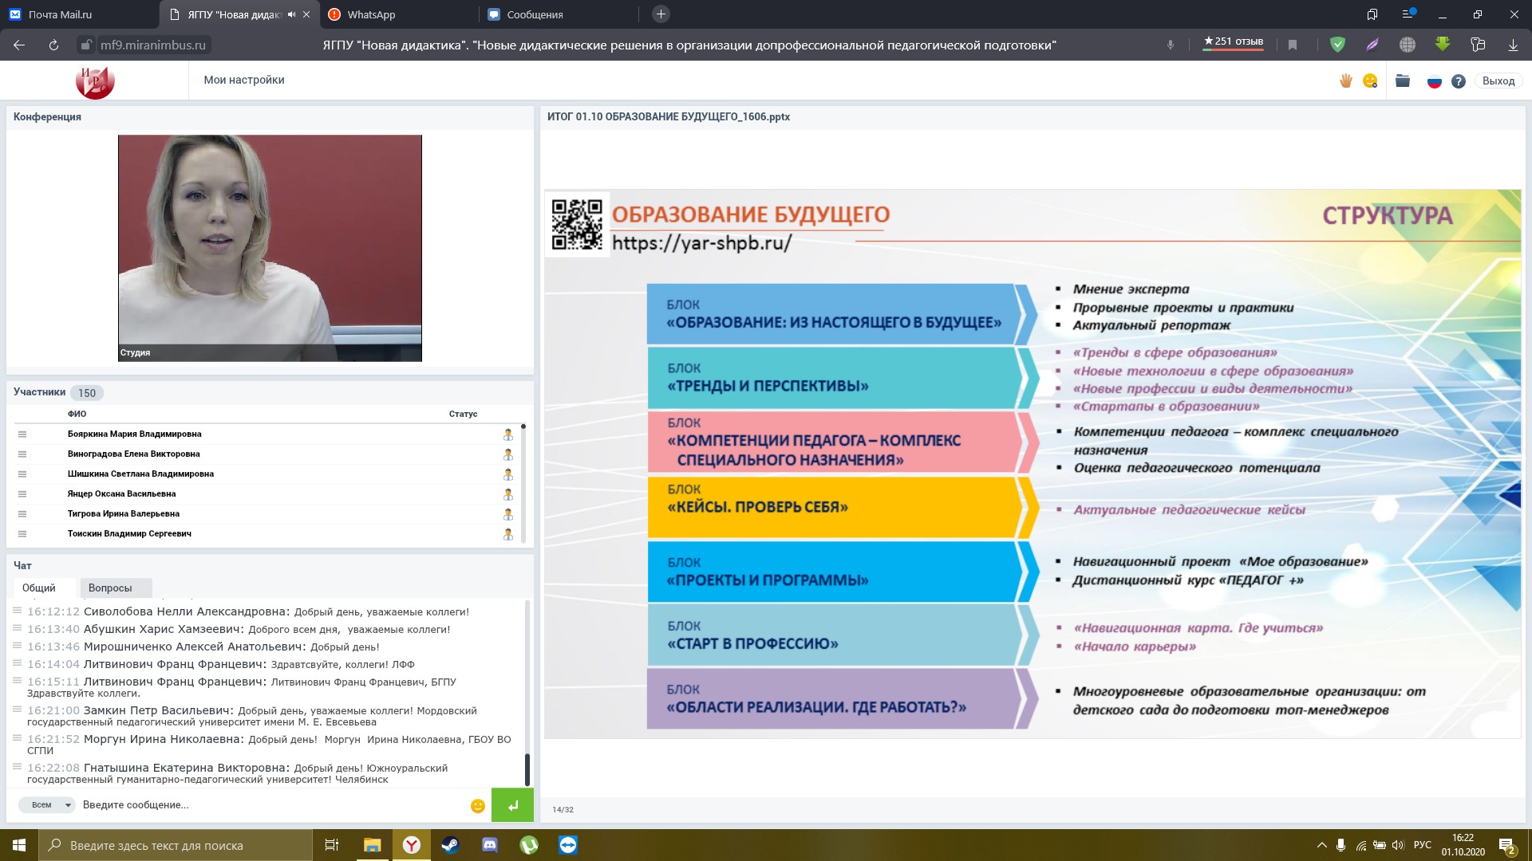Open Discord from the Windows taskbar
Image resolution: width=1532 pixels, height=861 pixels.
490,845
